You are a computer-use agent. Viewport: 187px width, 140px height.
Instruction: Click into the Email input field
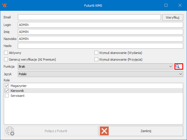[x=89, y=17]
